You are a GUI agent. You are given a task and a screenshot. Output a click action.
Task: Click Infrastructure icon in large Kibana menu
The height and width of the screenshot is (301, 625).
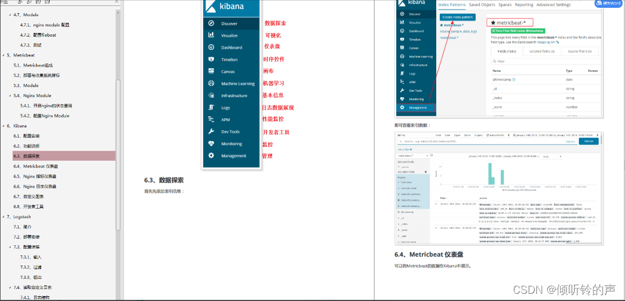(212, 95)
